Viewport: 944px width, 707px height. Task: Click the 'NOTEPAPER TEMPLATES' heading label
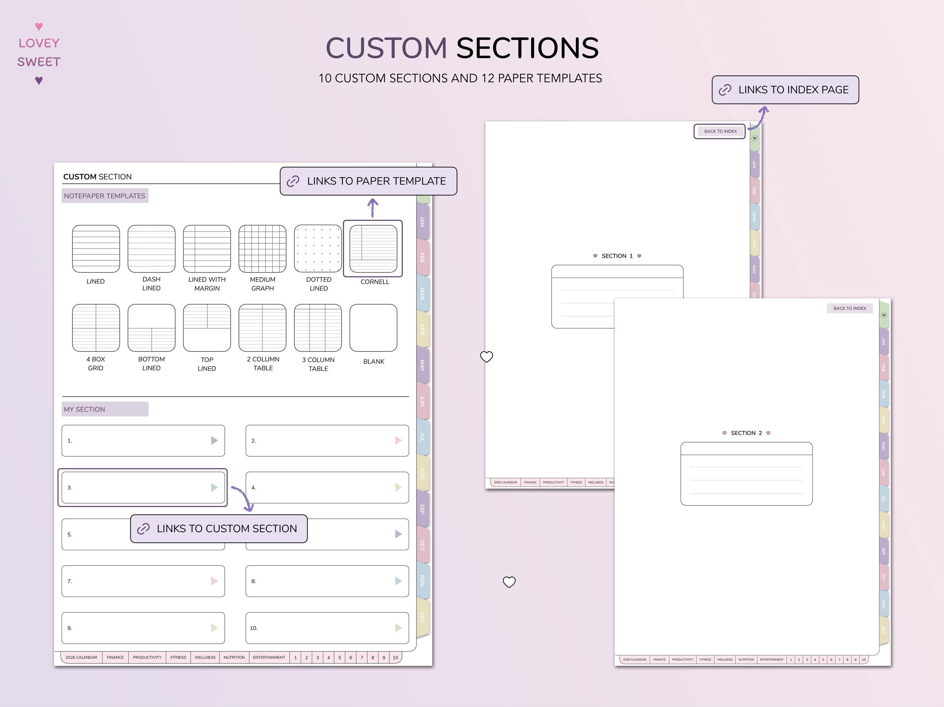pos(104,196)
